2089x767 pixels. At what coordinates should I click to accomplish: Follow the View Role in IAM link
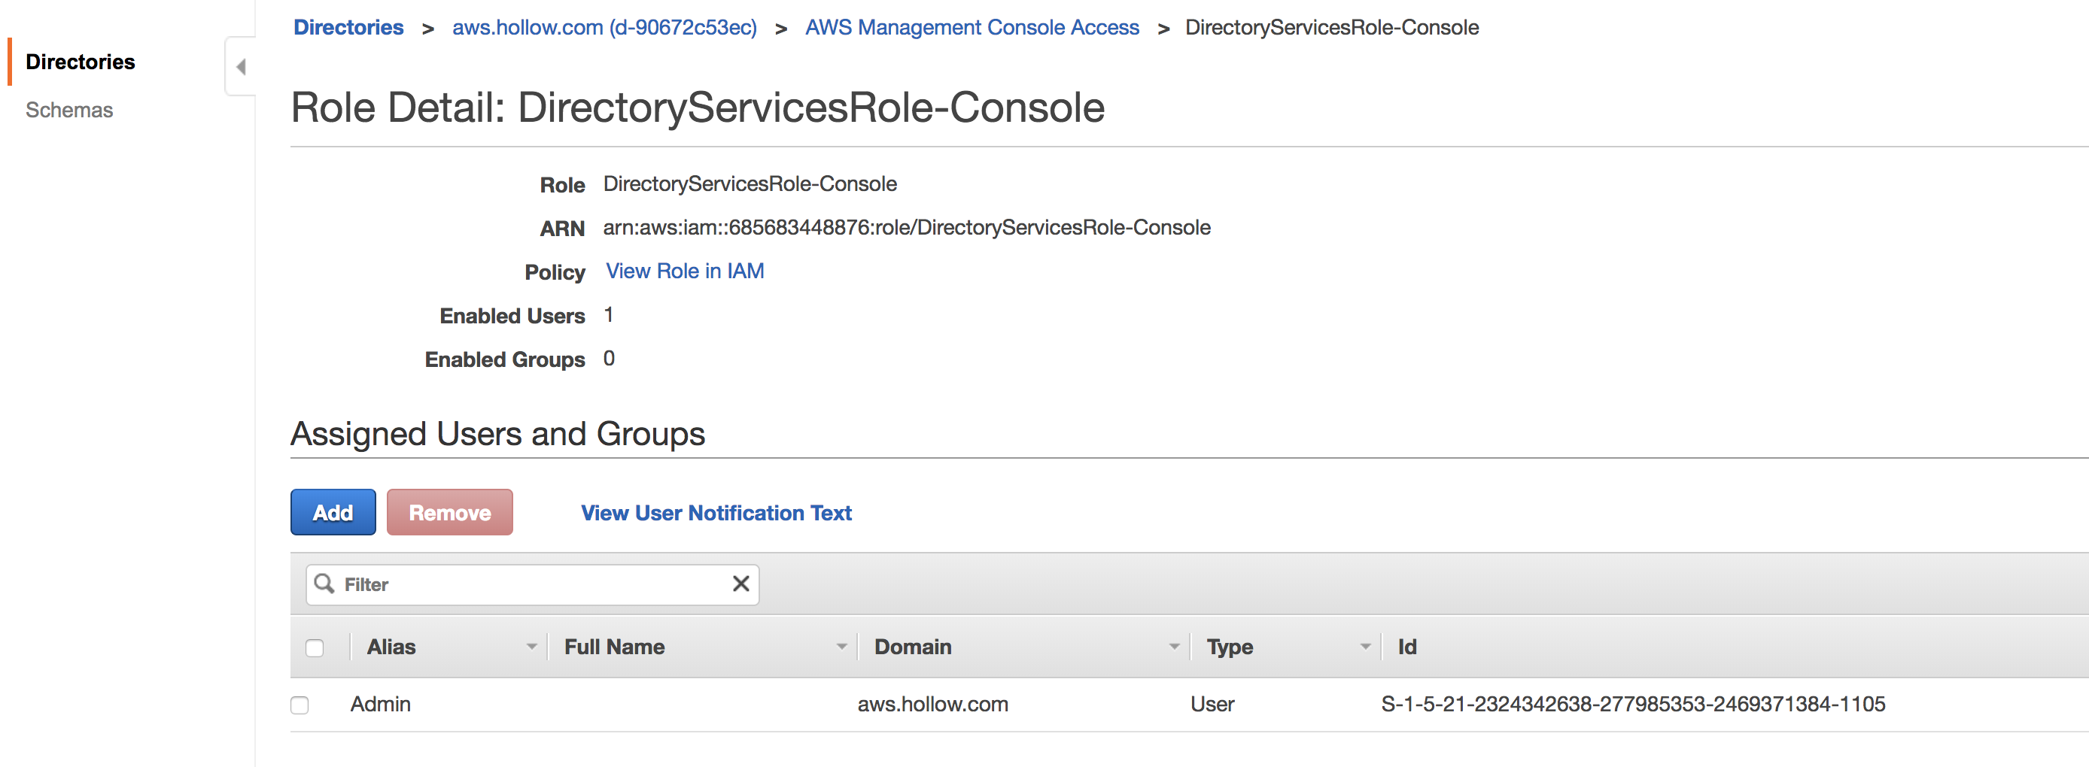[x=685, y=271]
